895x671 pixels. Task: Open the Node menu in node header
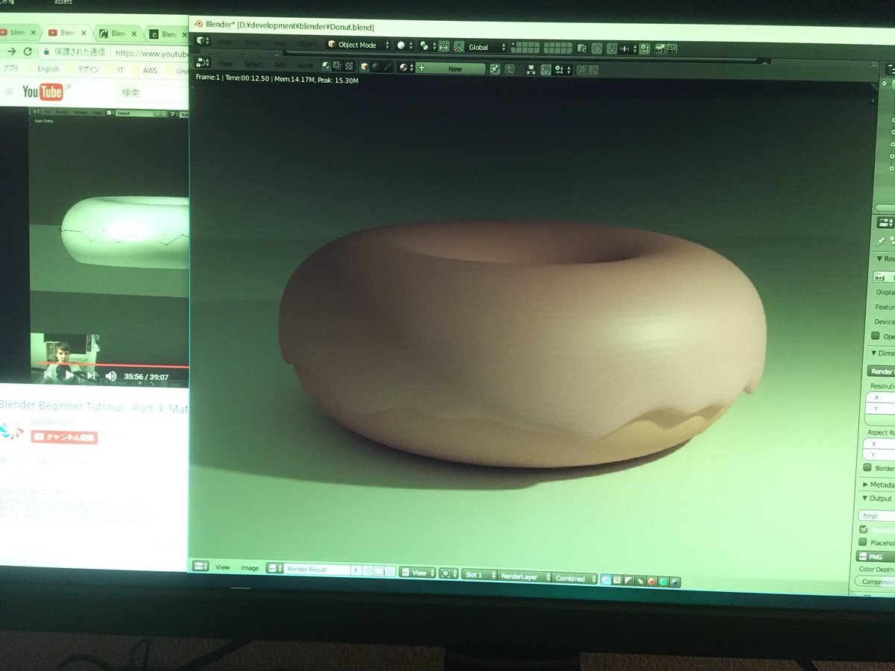[x=305, y=65]
